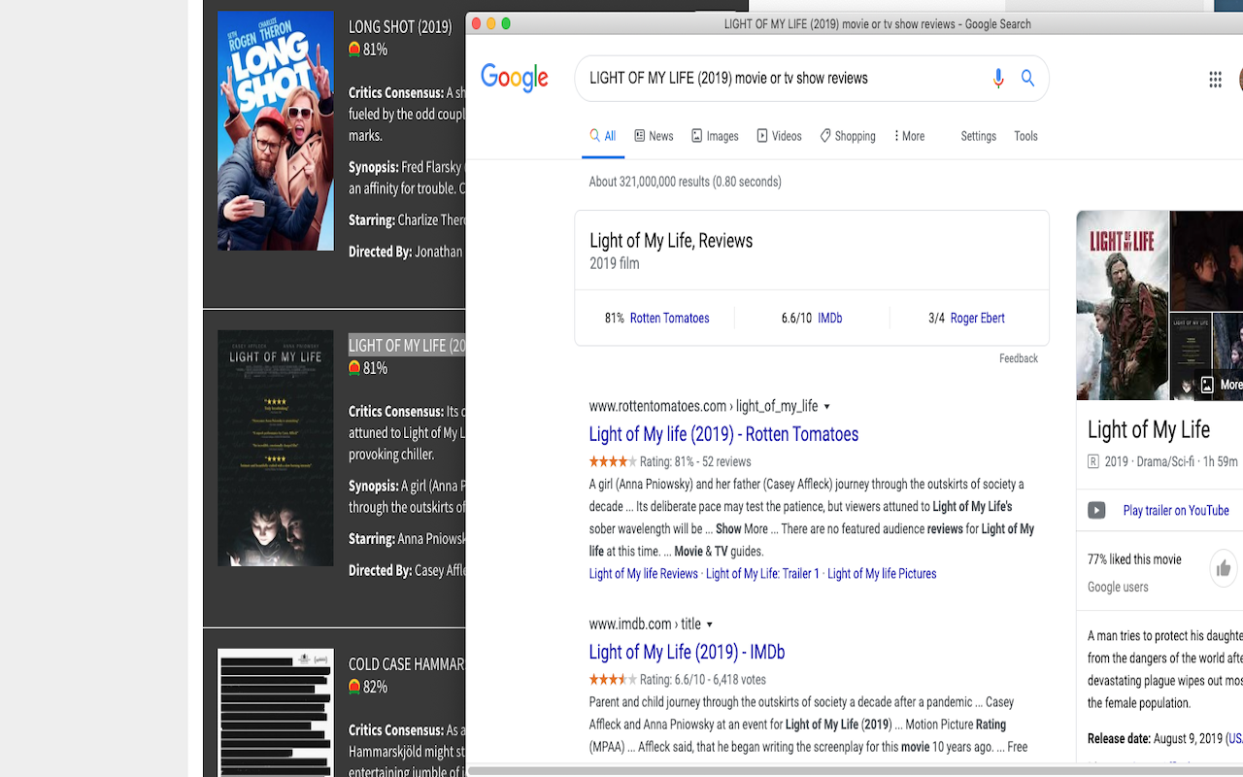Open Light of My life Reviews sublink
The height and width of the screenshot is (777, 1243).
click(x=643, y=574)
